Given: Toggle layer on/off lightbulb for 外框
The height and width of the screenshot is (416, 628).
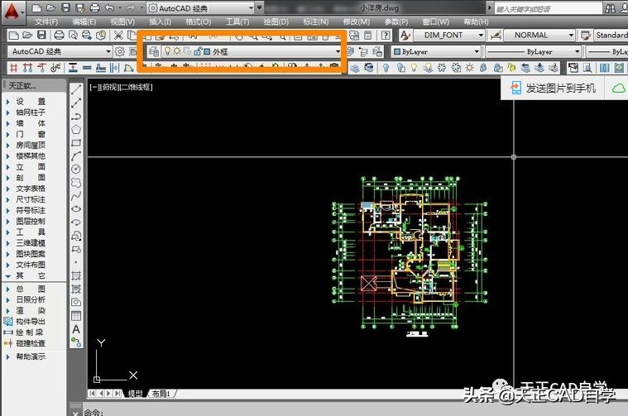Looking at the screenshot, I should (x=167, y=51).
